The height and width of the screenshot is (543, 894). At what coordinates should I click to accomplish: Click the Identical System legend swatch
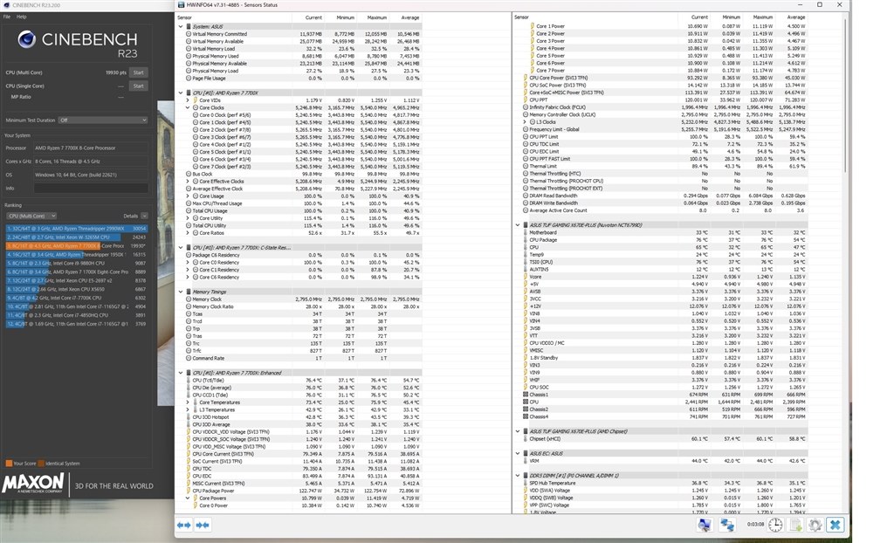(x=41, y=464)
